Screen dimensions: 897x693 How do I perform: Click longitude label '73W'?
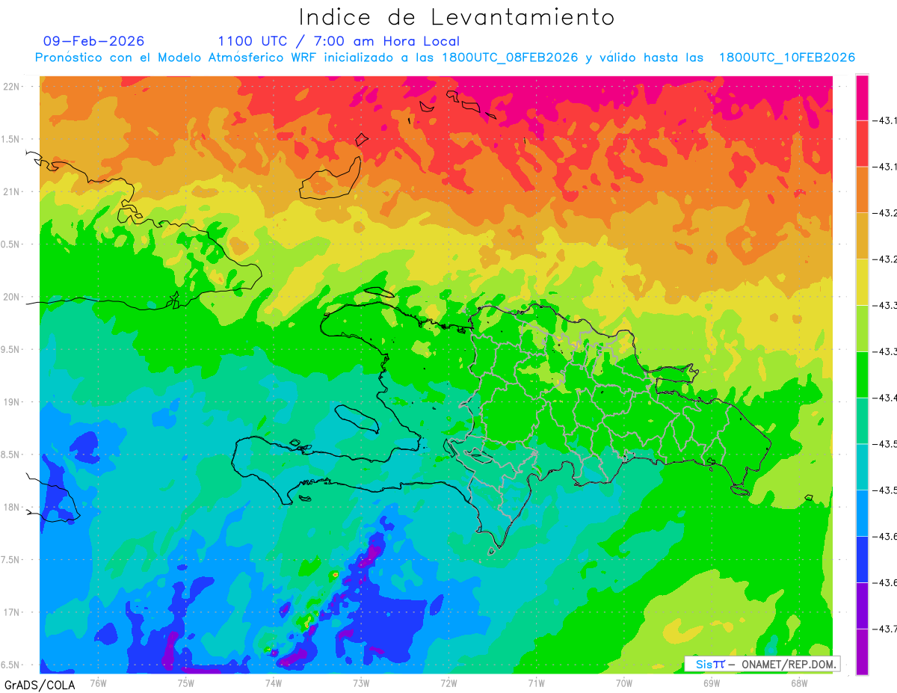coord(361,682)
